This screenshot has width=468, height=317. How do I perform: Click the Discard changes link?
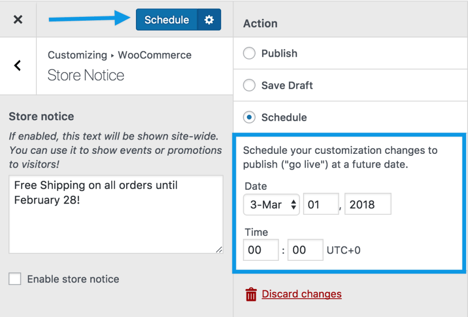pyautogui.click(x=301, y=294)
